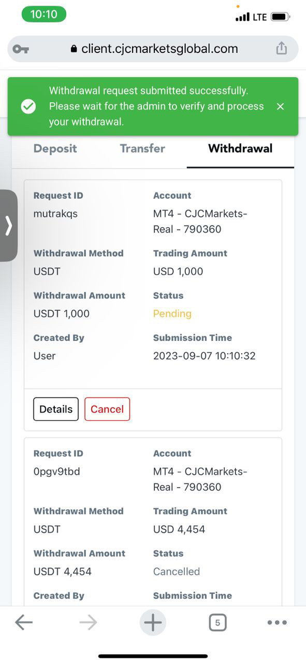Screen dimensions: 306x664
Task: Switch to the Deposit tab
Action: pos(55,148)
